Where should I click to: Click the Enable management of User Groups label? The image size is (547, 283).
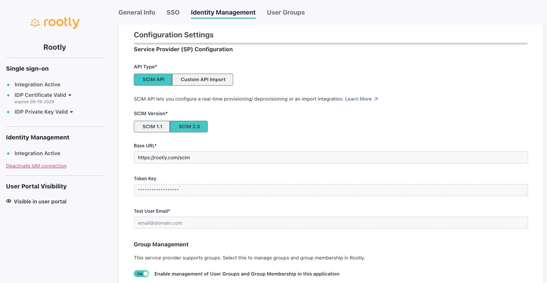tap(247, 274)
